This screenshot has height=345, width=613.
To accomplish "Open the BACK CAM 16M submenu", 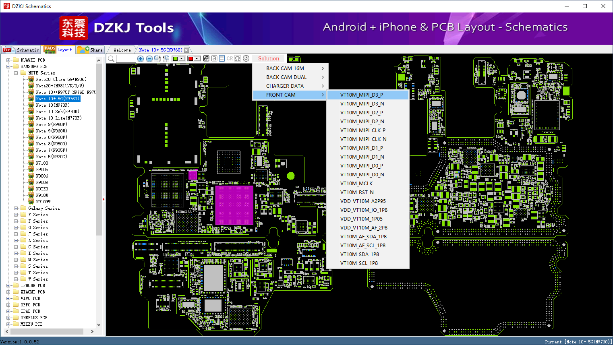I will [x=290, y=68].
